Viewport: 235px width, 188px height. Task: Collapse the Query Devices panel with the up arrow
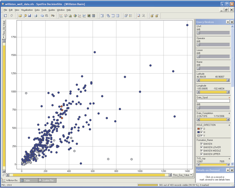[228, 22]
